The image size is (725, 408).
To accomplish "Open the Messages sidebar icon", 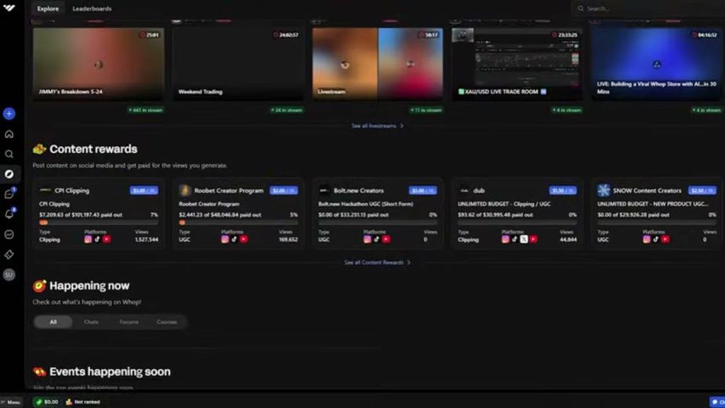I will (x=9, y=194).
